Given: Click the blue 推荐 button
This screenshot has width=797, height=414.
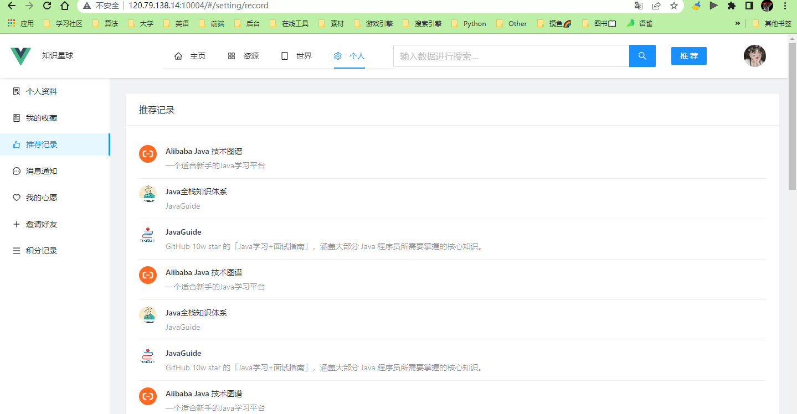Looking at the screenshot, I should (x=689, y=56).
